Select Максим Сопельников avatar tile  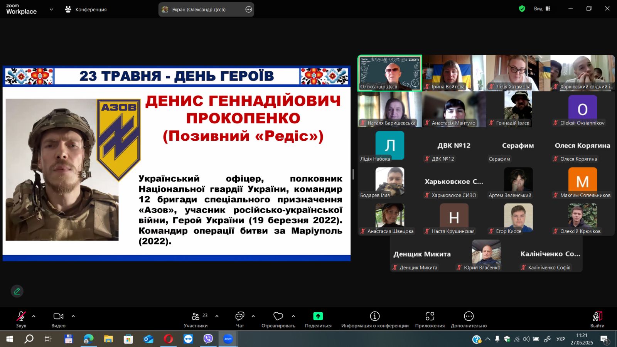[x=582, y=182]
